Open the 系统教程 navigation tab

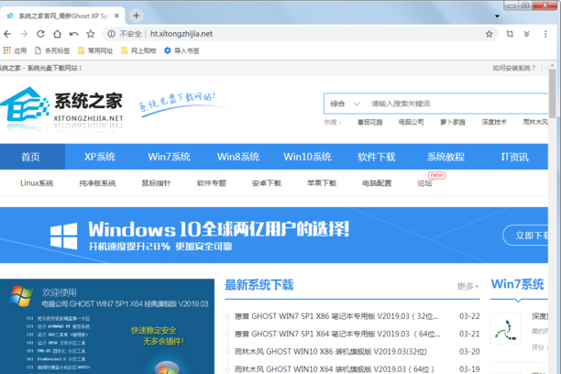point(445,157)
